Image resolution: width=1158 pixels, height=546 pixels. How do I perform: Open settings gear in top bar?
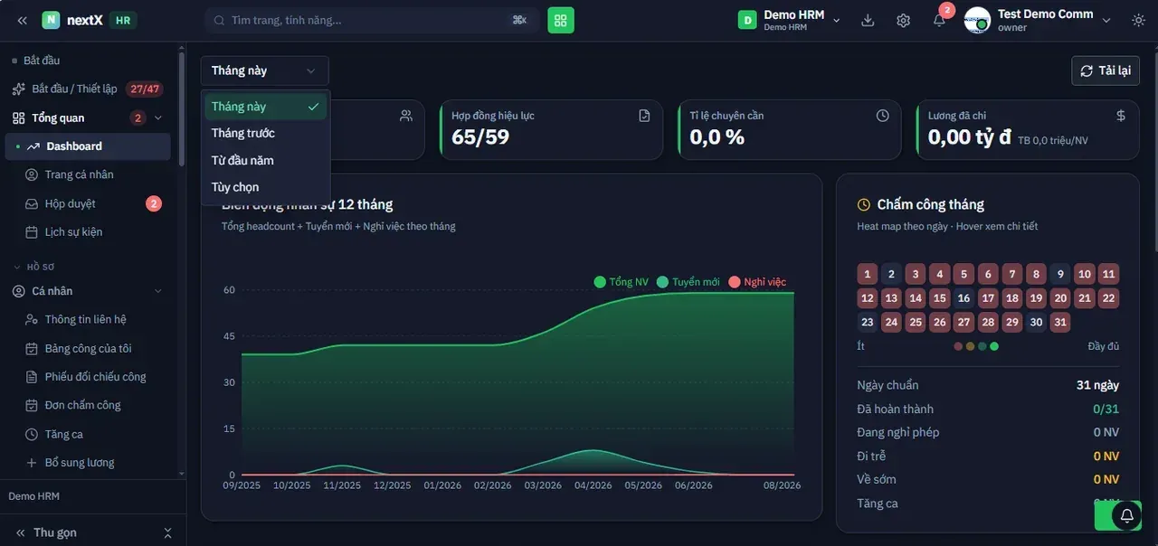click(x=903, y=20)
